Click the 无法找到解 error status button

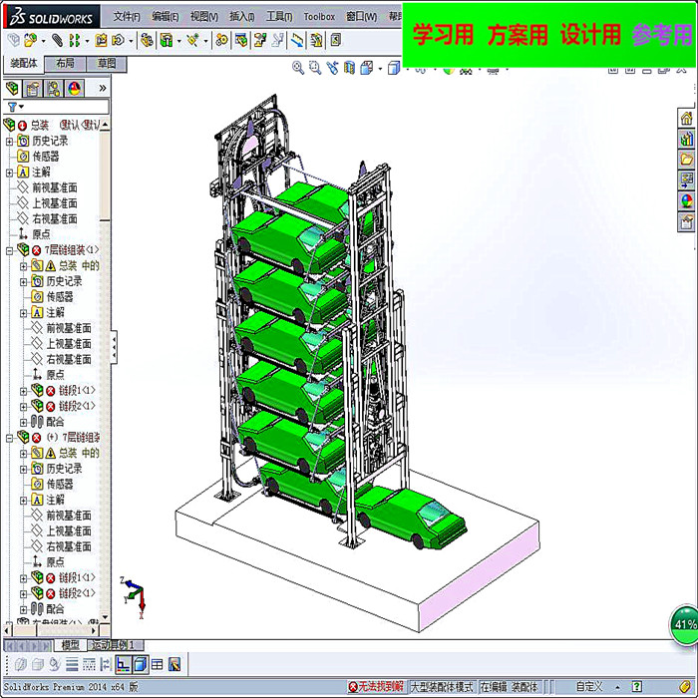coord(376,687)
